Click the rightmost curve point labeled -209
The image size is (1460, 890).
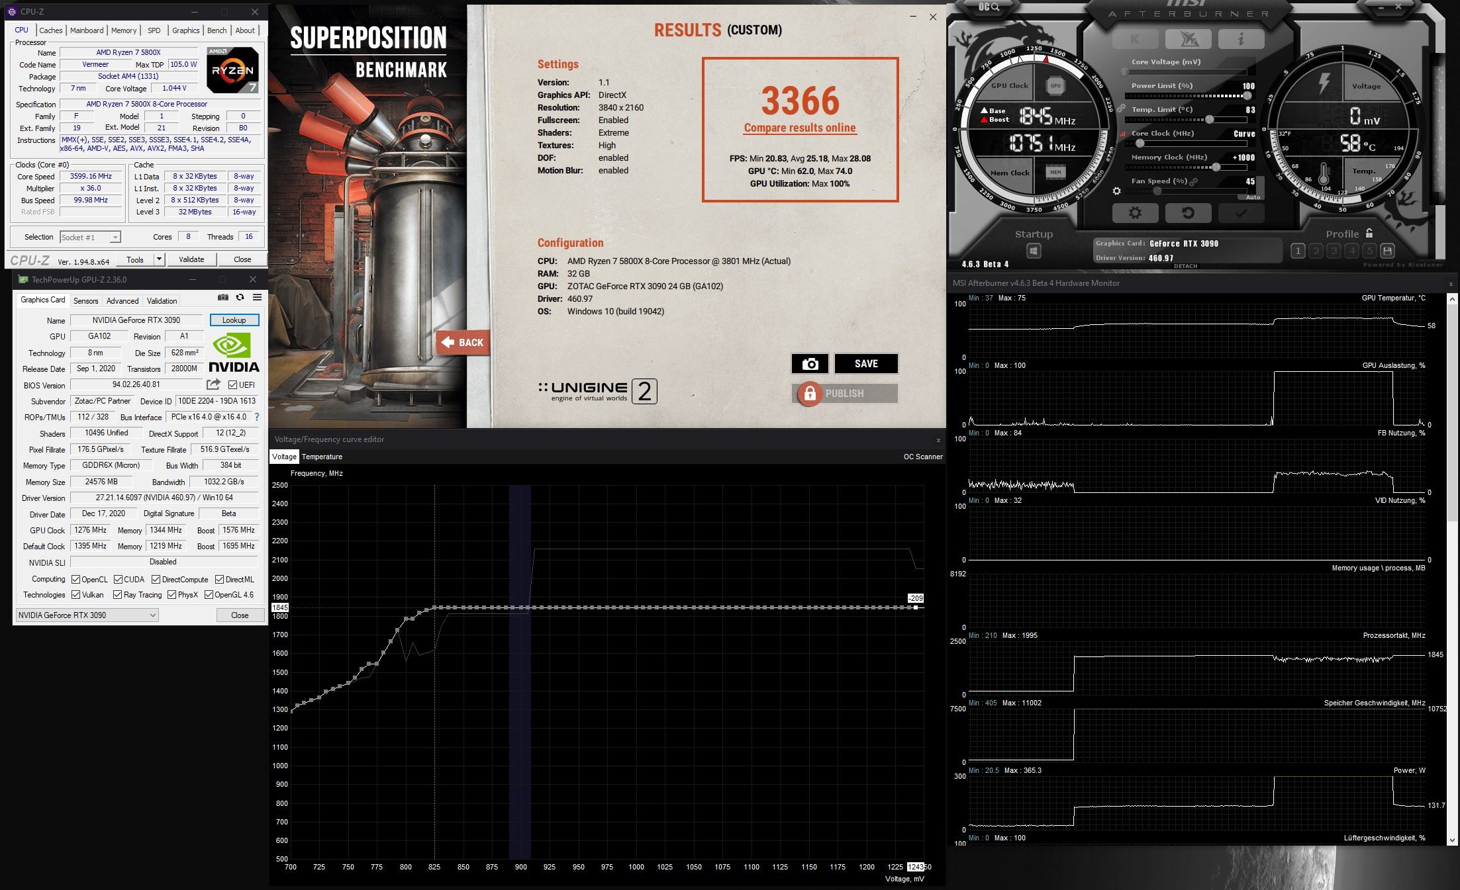point(916,607)
